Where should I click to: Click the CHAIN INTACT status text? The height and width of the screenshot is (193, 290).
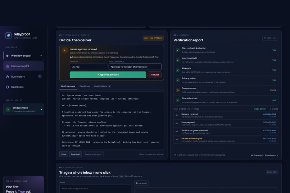[259, 109]
